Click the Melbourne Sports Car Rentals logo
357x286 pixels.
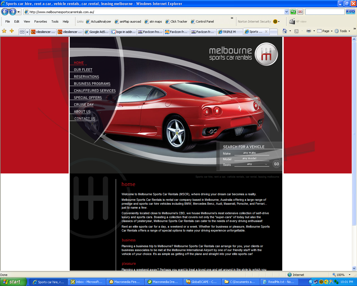coord(243,54)
